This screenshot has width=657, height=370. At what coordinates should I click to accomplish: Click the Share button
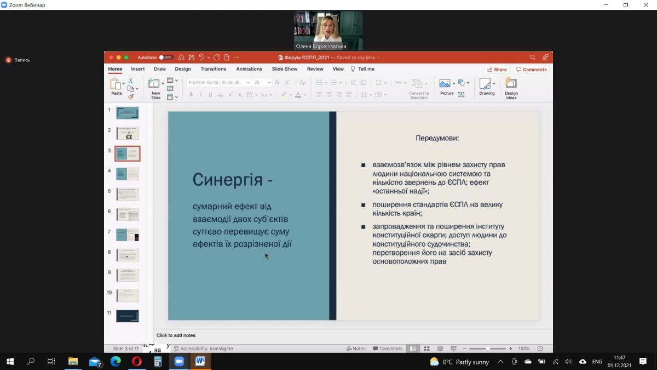click(x=497, y=70)
